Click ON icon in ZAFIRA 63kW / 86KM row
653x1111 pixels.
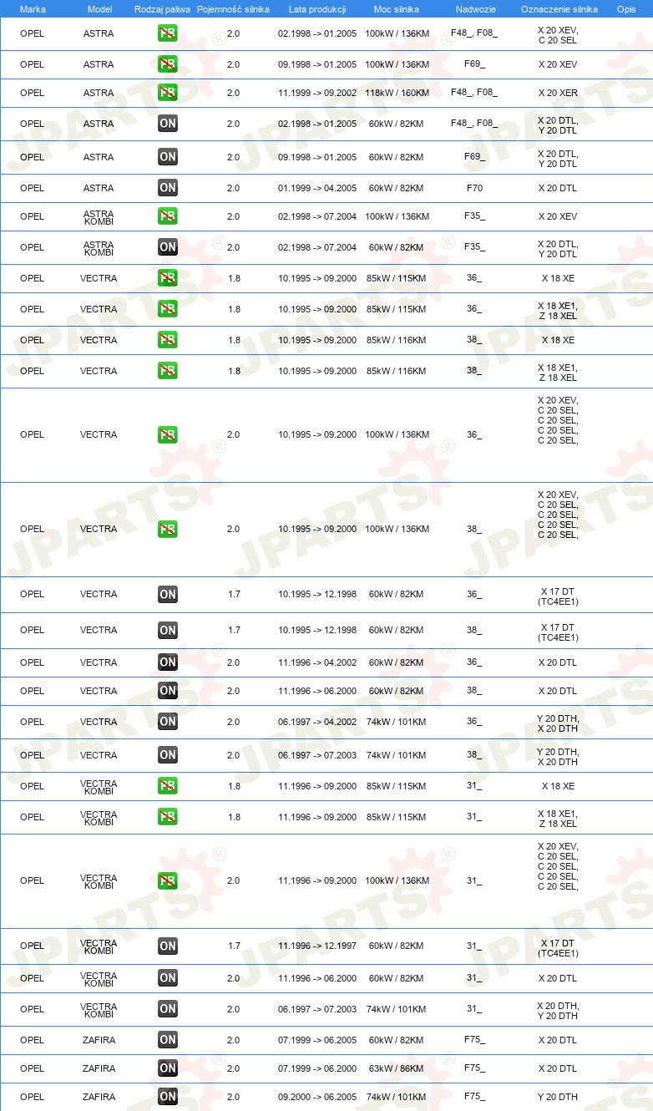pos(168,1068)
